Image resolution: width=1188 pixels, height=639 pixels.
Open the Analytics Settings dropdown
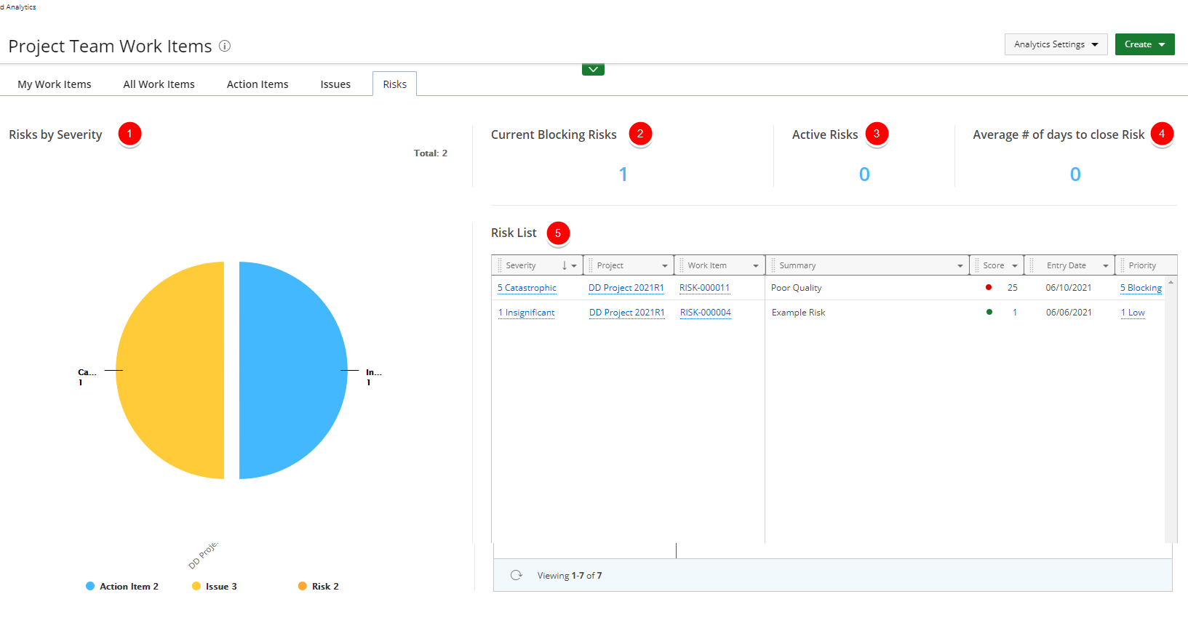pos(1056,44)
